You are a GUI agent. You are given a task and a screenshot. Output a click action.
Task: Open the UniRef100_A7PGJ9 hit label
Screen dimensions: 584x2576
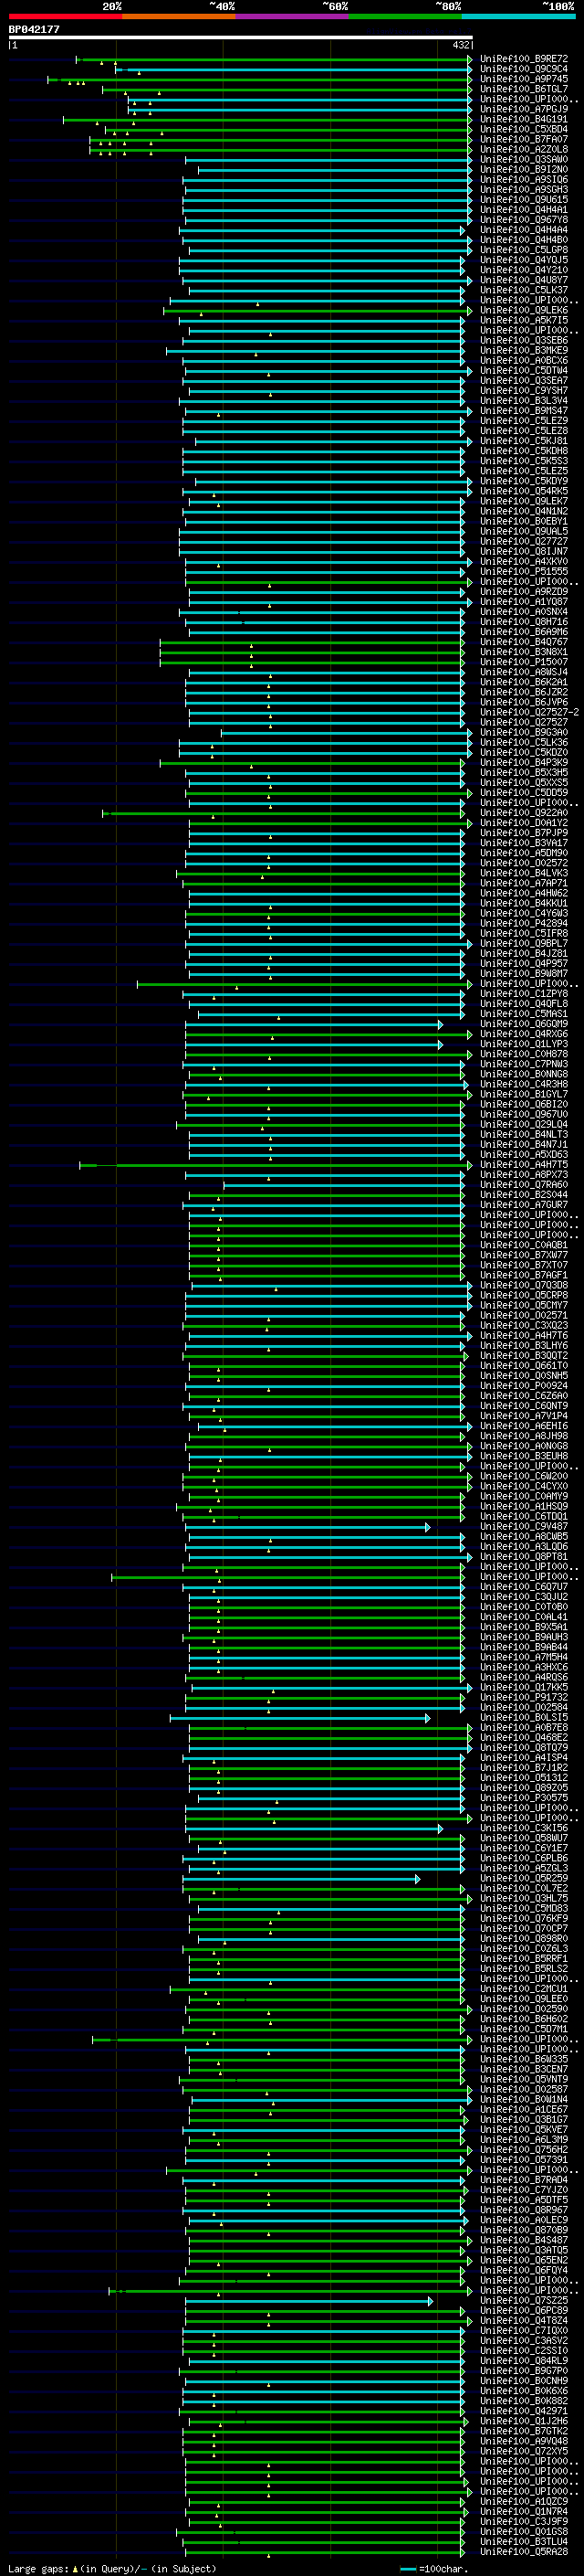(523, 109)
